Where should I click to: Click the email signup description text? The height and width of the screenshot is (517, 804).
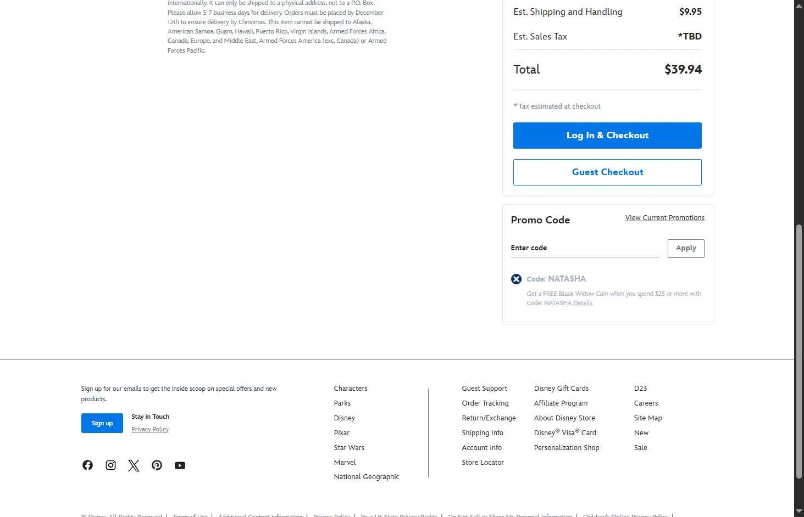(179, 394)
